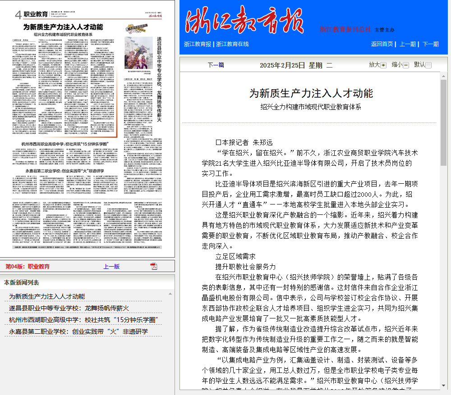This screenshot has height=395, width=451.
Task: Open 杭州市西湖职业高级中学 article in list
Action: click(83, 320)
